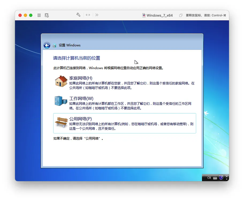Click the Windows_7_x64 title document icon
This screenshot has width=244, height=201.
tap(144, 15)
